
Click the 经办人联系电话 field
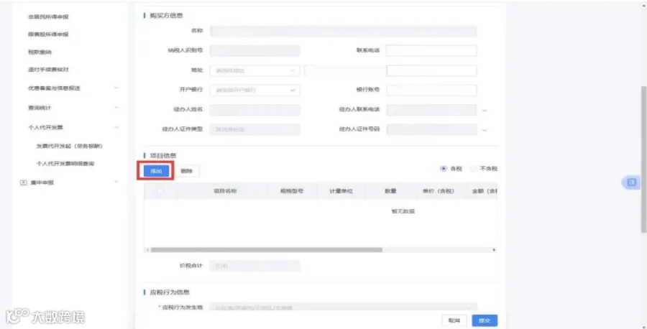(431, 110)
